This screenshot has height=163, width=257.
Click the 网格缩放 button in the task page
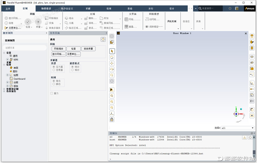point(59,49)
